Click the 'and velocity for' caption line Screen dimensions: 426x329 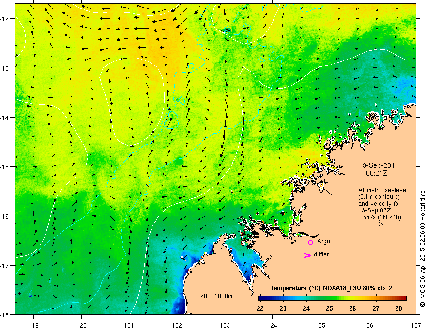pos(379,204)
